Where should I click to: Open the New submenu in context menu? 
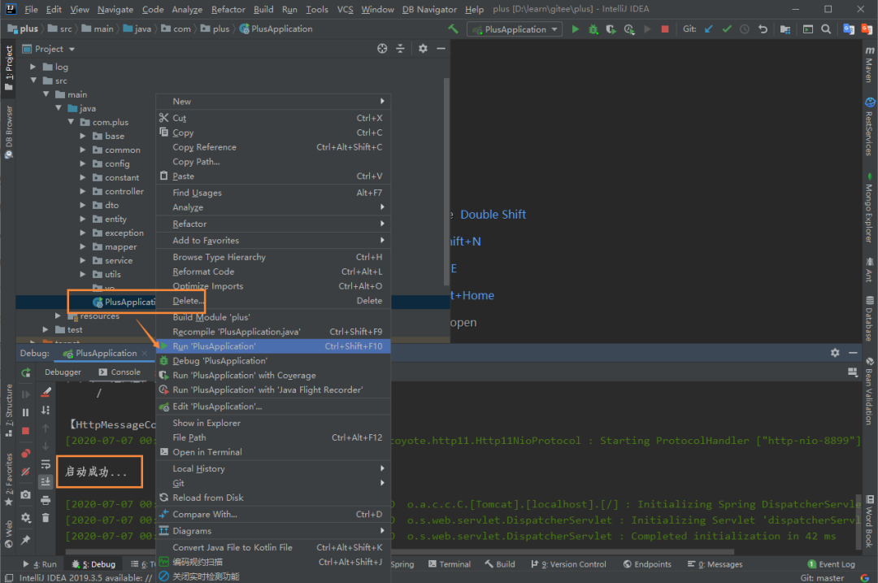pyautogui.click(x=273, y=102)
